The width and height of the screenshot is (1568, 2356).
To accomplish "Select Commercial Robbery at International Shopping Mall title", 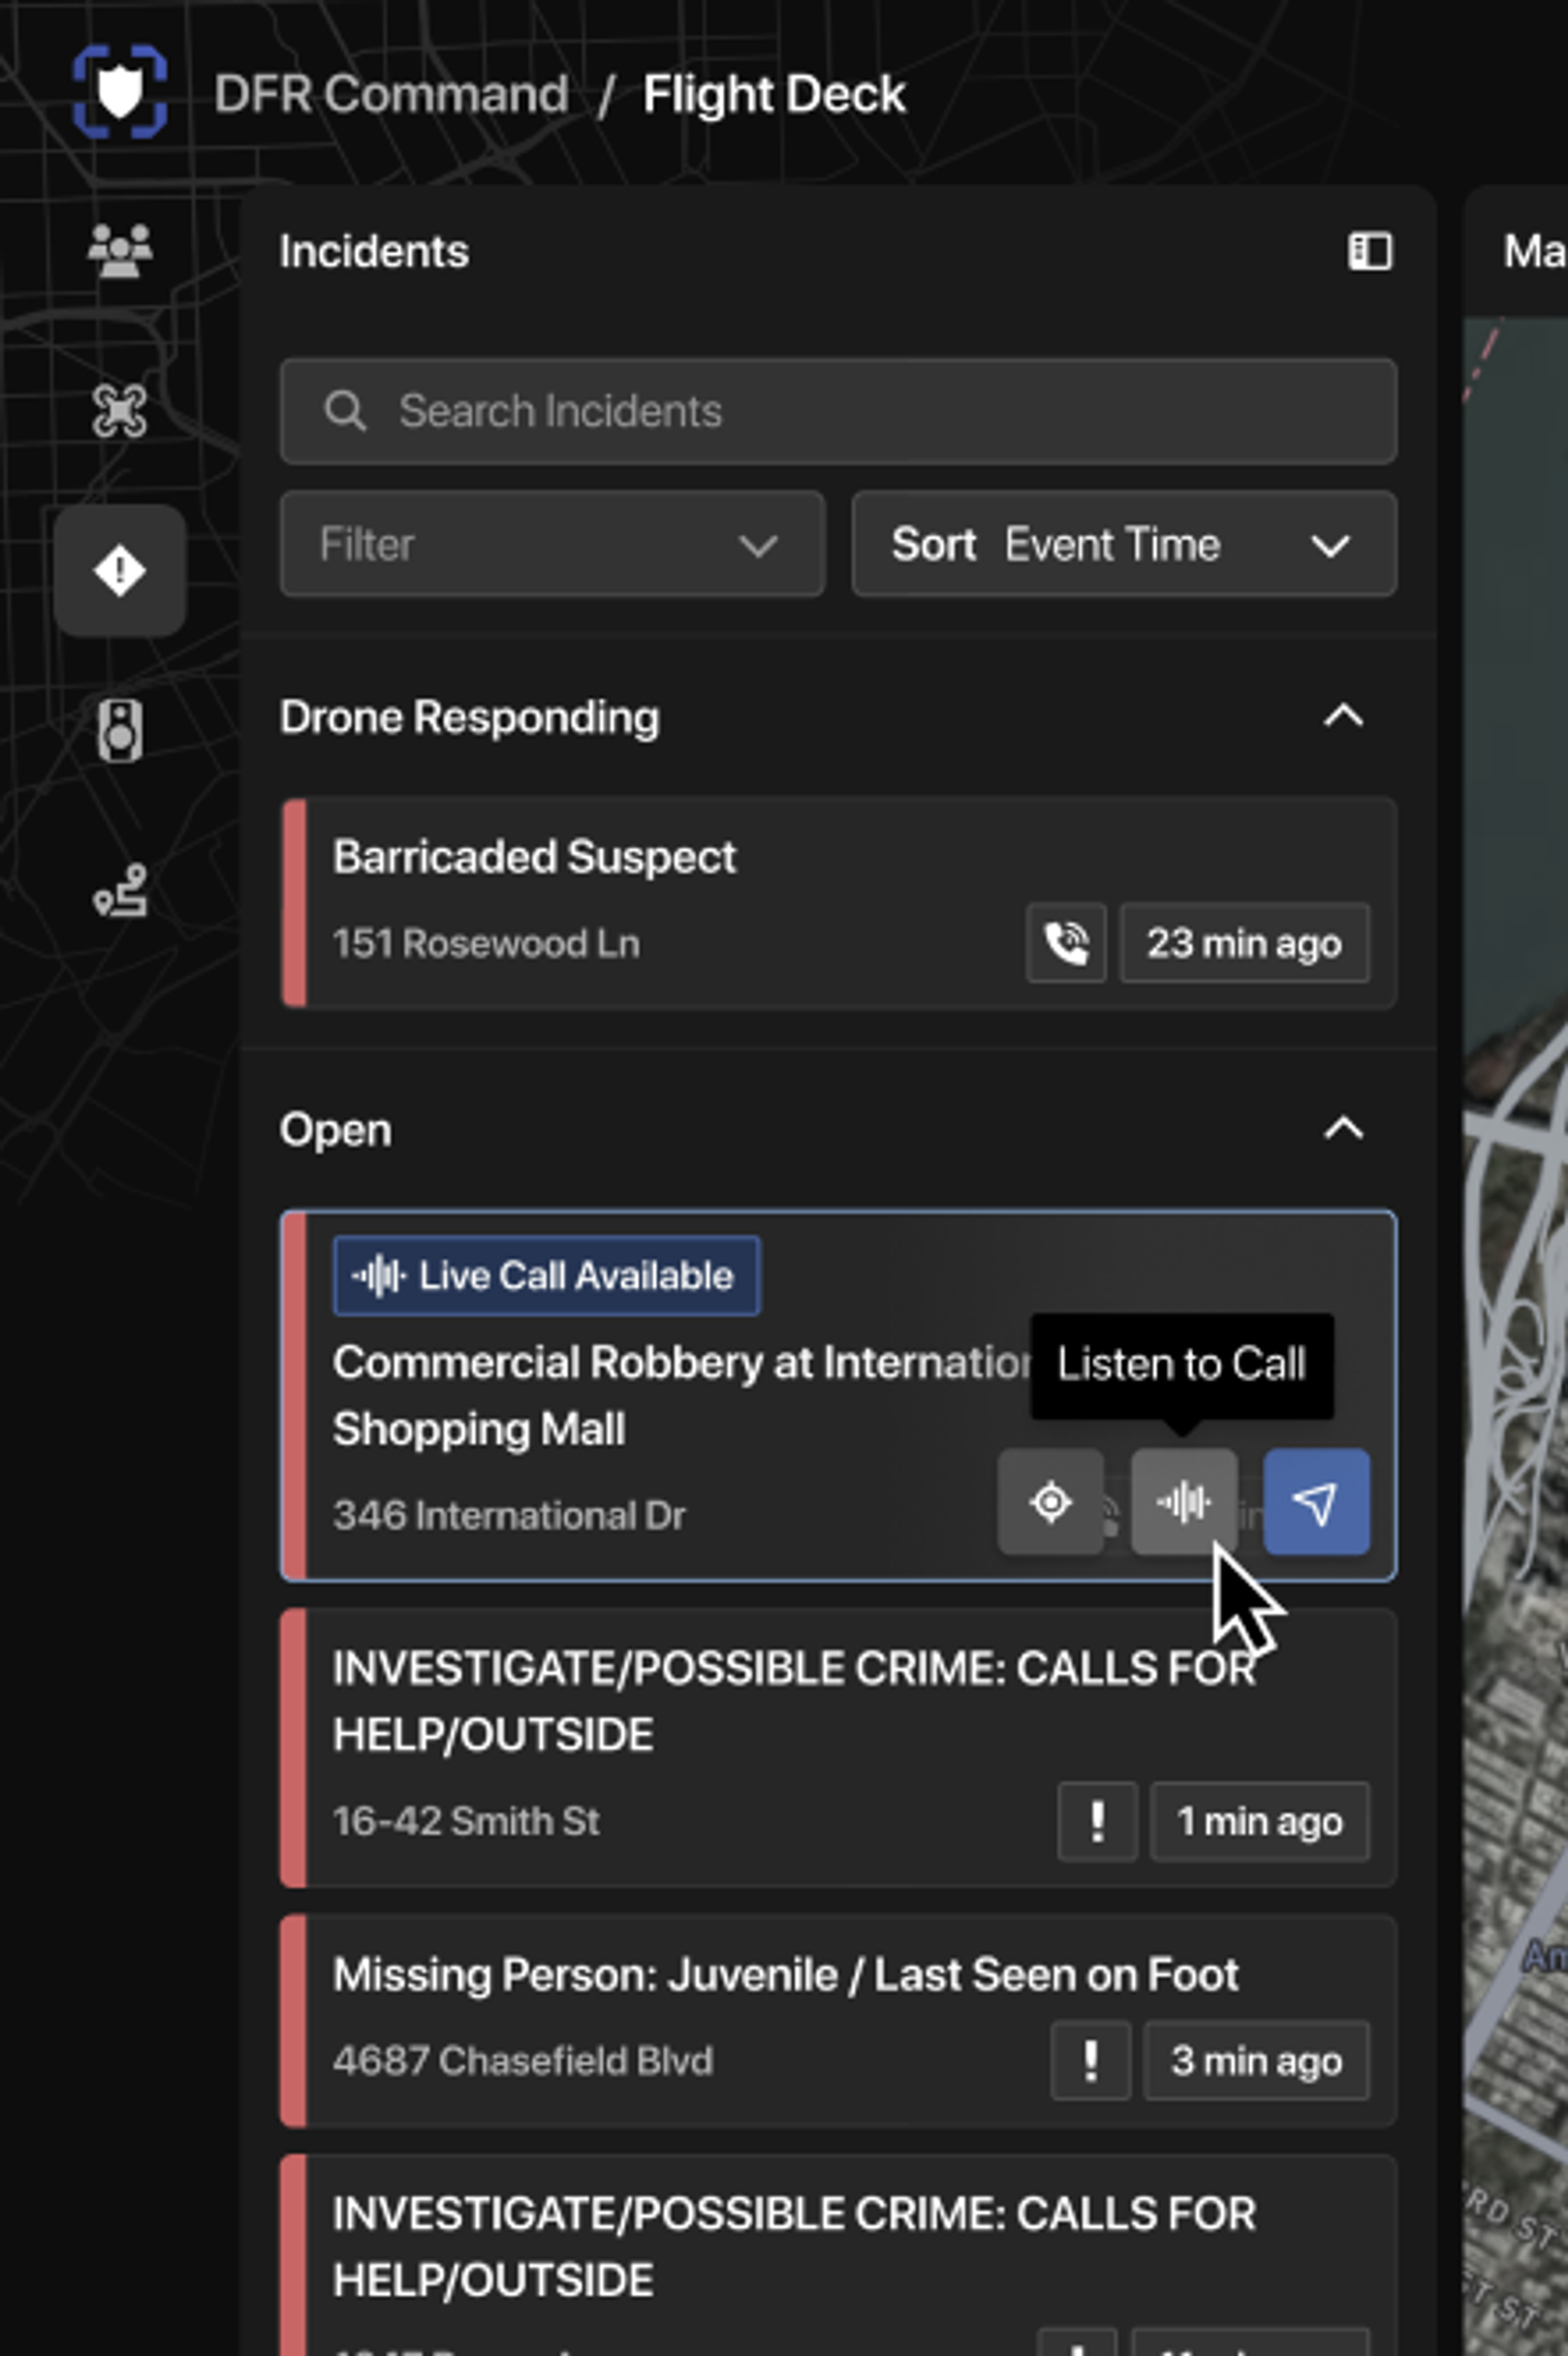I will [x=683, y=1395].
